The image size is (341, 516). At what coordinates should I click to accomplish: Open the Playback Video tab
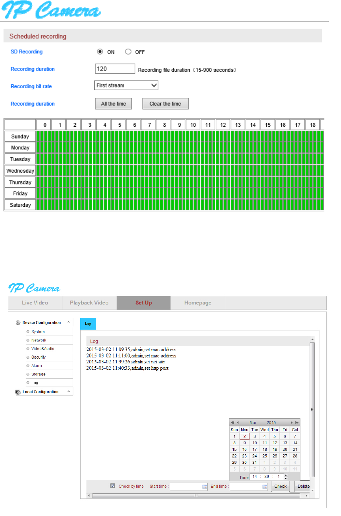pos(89,303)
